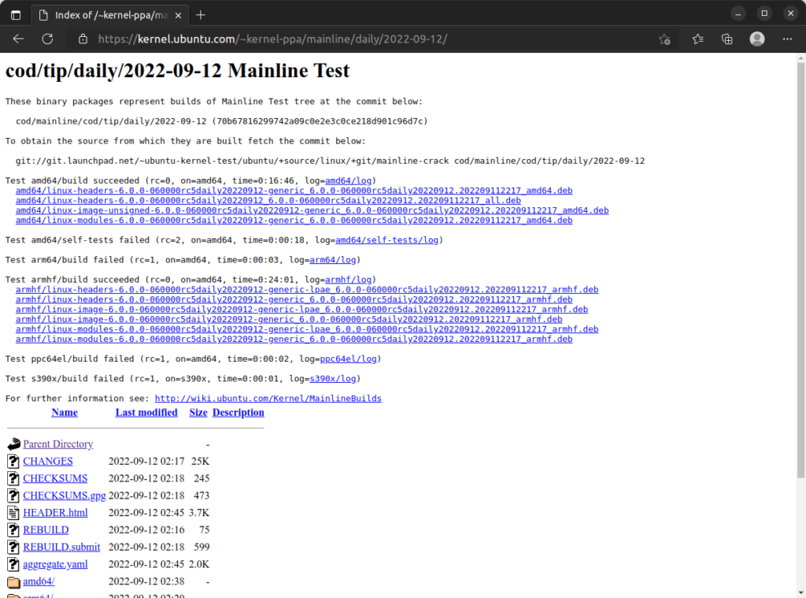View site security lock info

[x=83, y=39]
